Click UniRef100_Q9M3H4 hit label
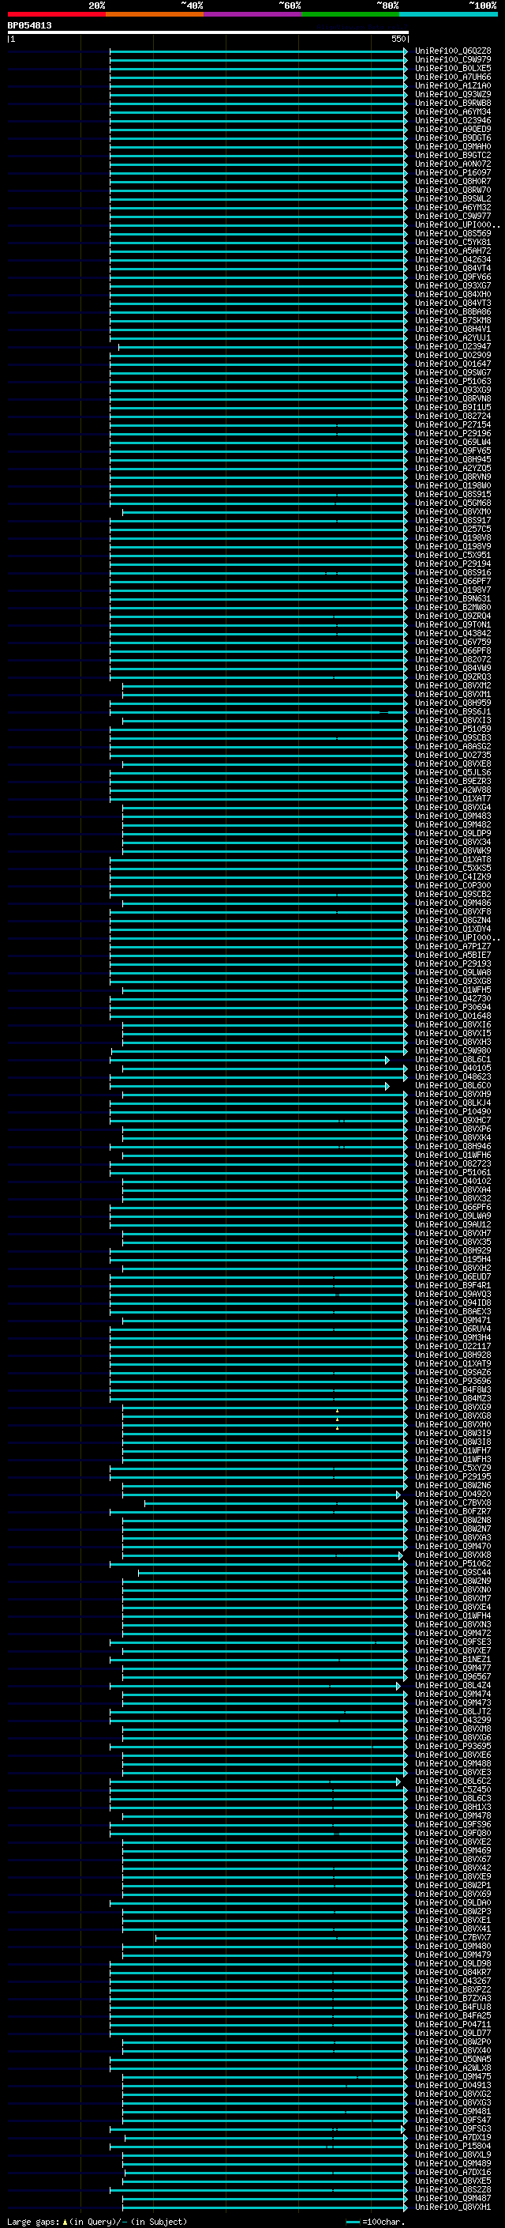The image size is (505, 2228). coord(453,1337)
